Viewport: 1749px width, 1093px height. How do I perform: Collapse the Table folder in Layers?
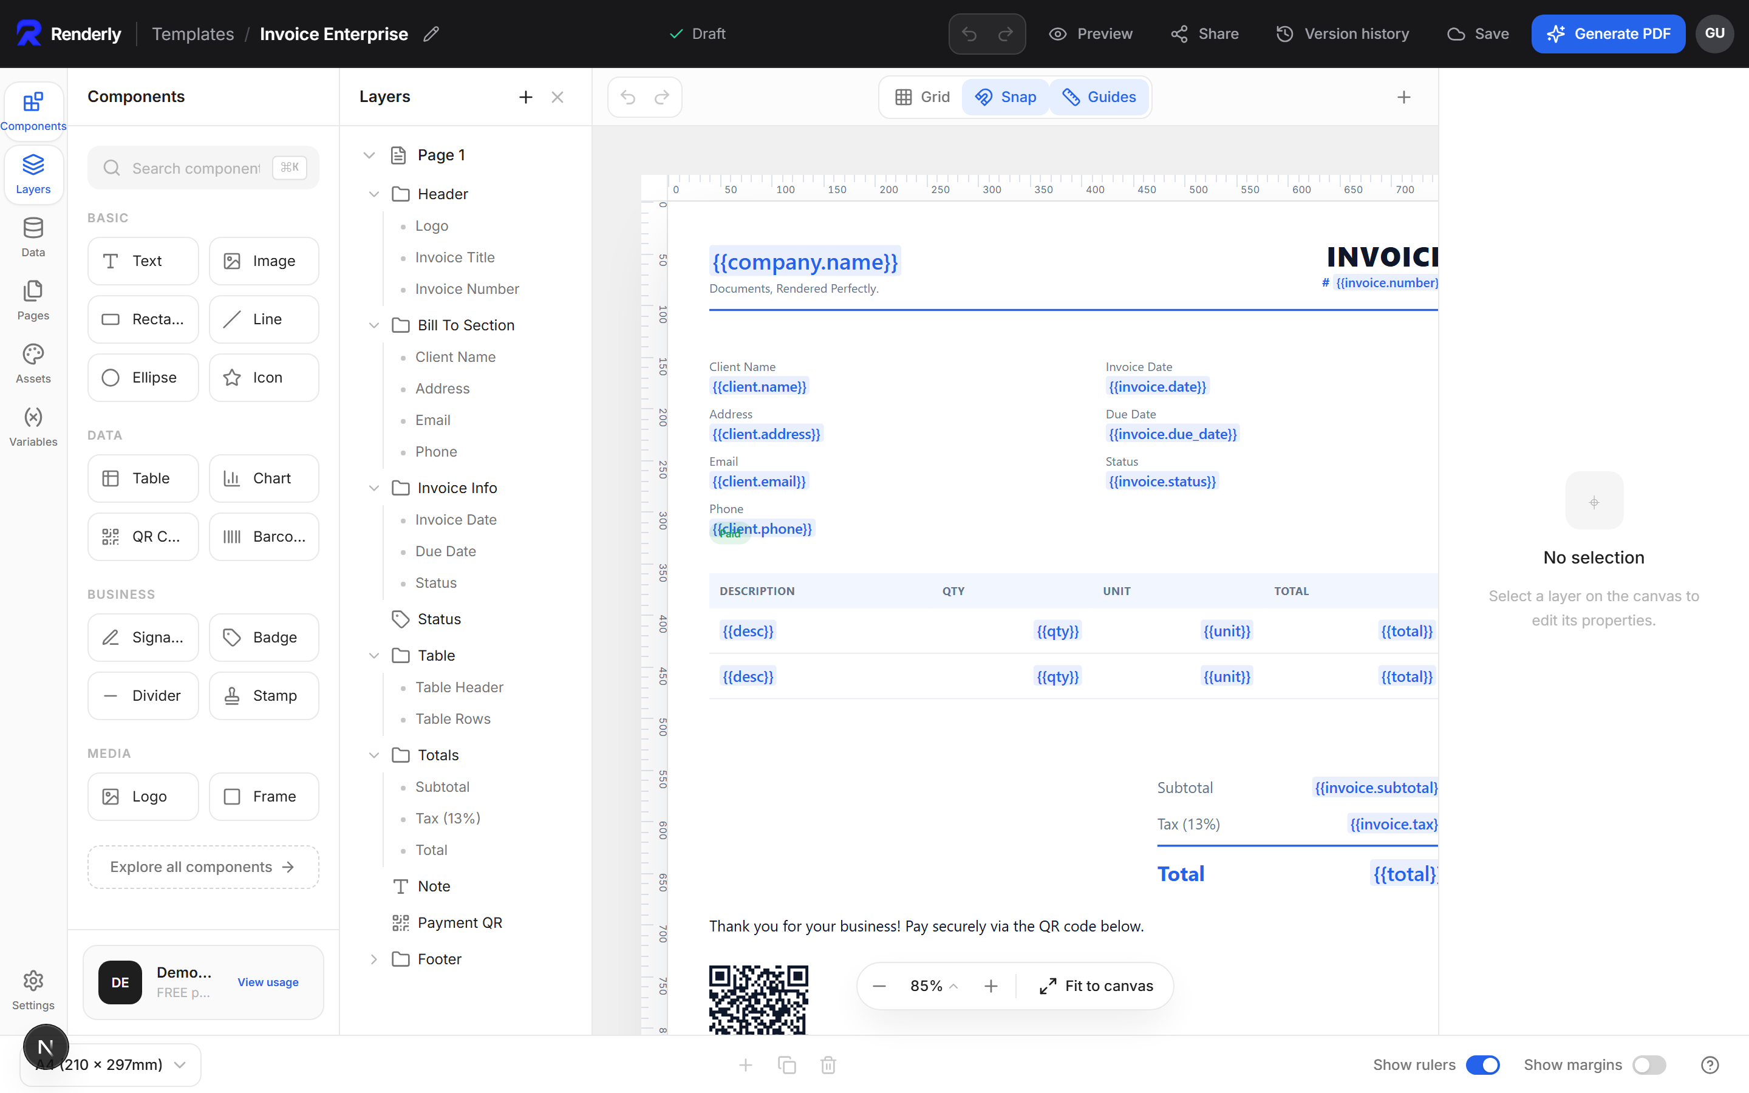[x=373, y=656]
